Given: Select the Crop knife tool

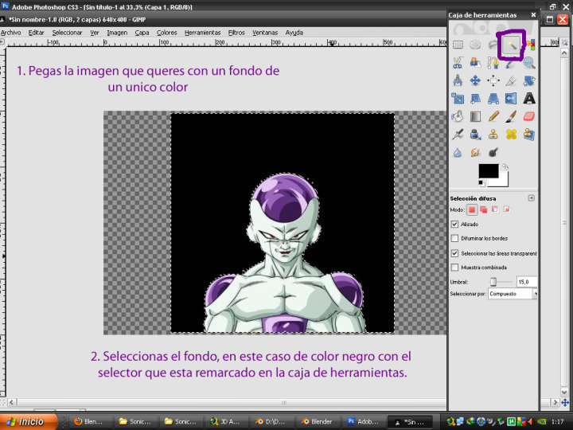Looking at the screenshot, I should tap(511, 80).
